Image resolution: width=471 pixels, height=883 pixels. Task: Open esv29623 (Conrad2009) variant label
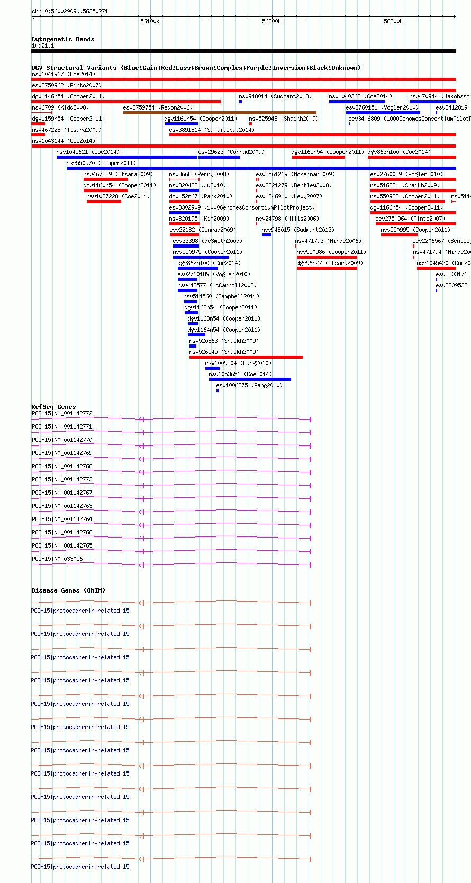(x=231, y=152)
